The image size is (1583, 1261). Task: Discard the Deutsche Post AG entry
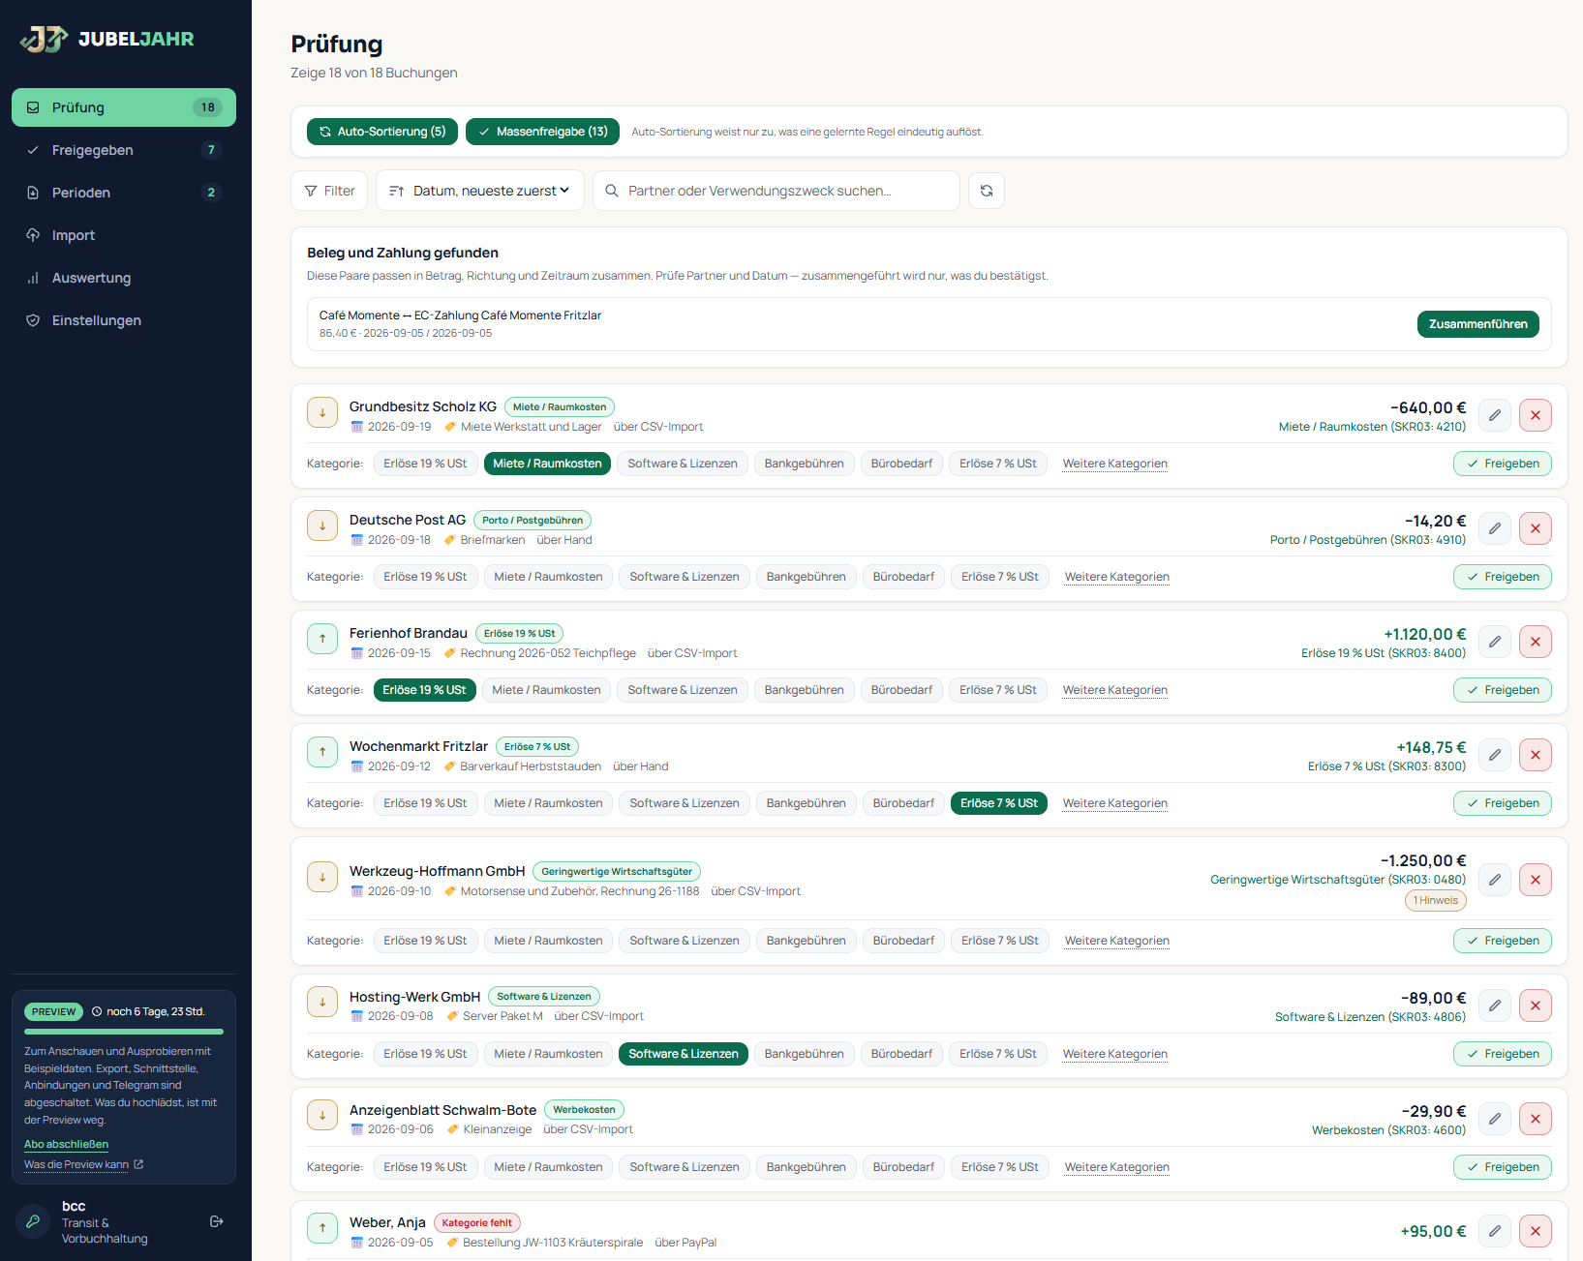1536,528
